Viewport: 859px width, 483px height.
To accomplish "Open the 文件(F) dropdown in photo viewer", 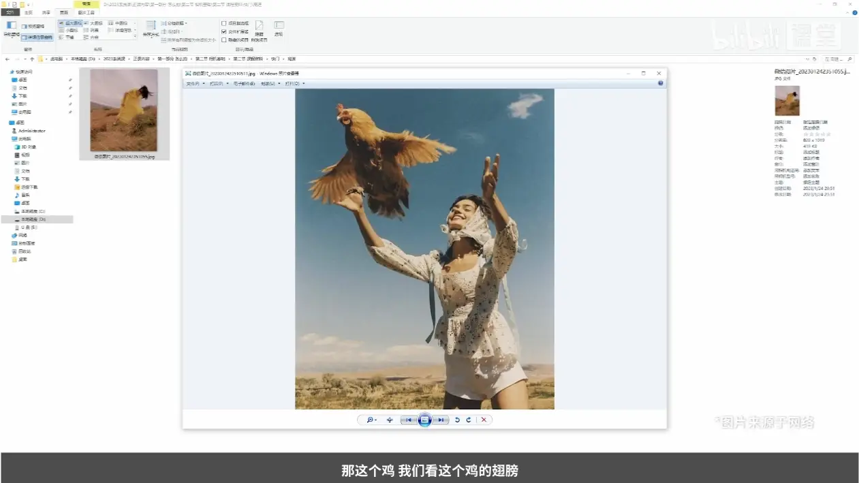I will [x=194, y=84].
